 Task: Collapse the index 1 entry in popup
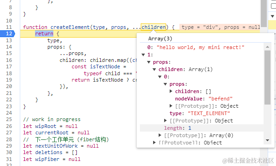point(143,55)
